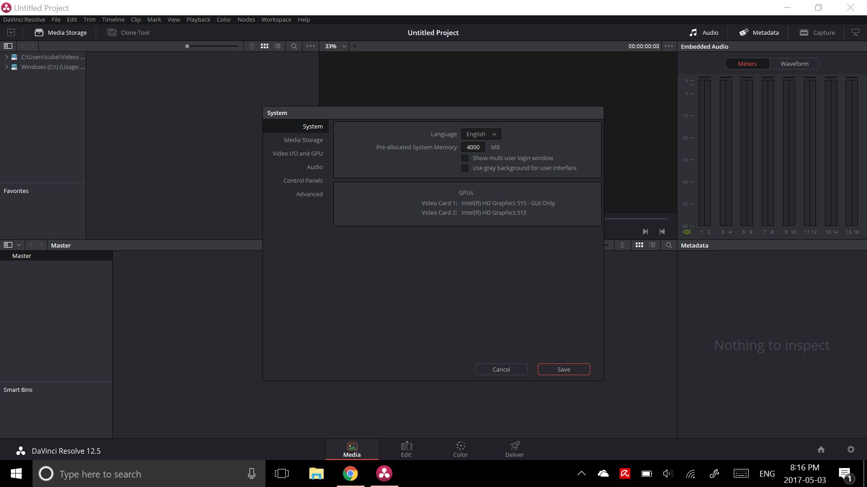Click the viewer timecode 00:00:00:00
This screenshot has height=487, width=867.
[x=643, y=46]
